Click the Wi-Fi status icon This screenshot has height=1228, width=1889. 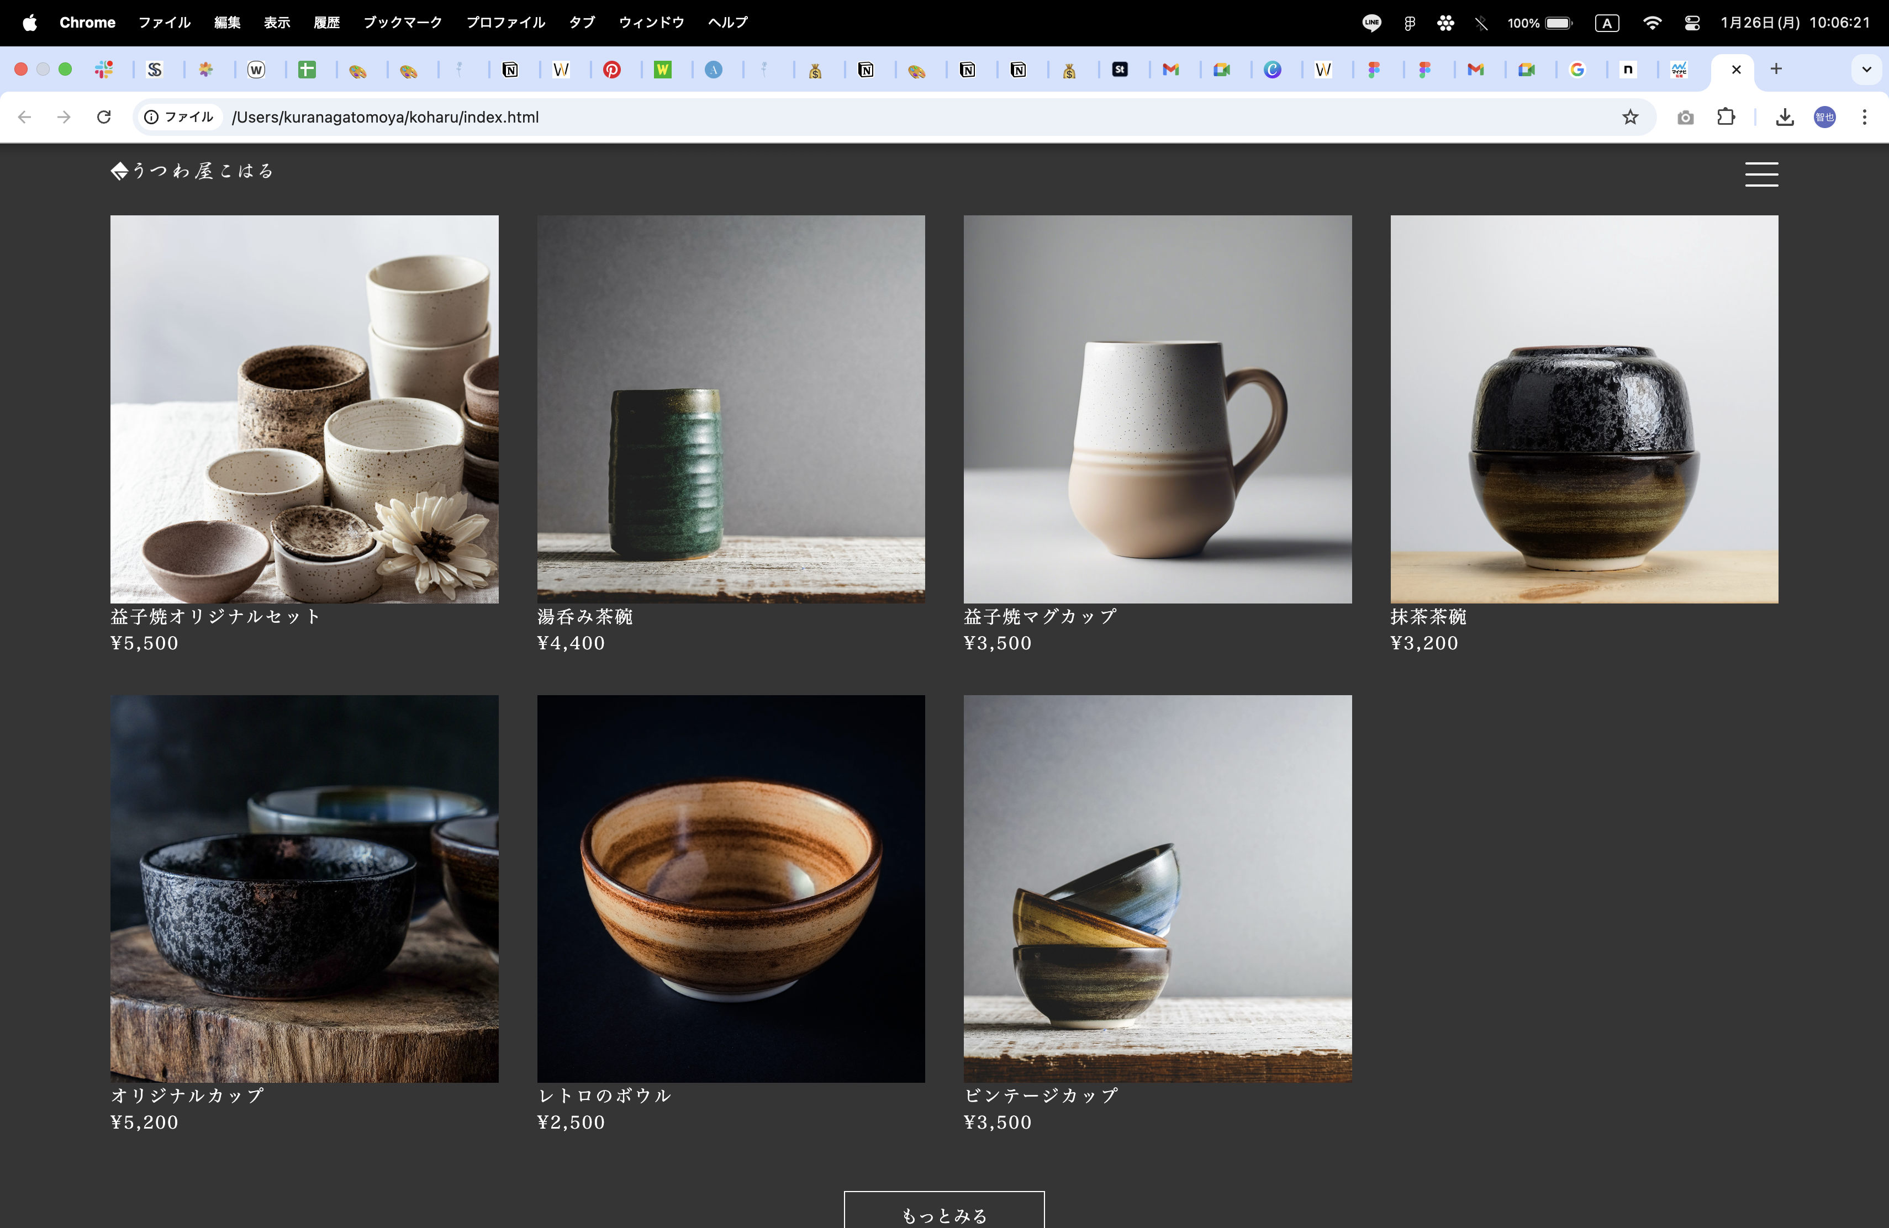click(1651, 23)
